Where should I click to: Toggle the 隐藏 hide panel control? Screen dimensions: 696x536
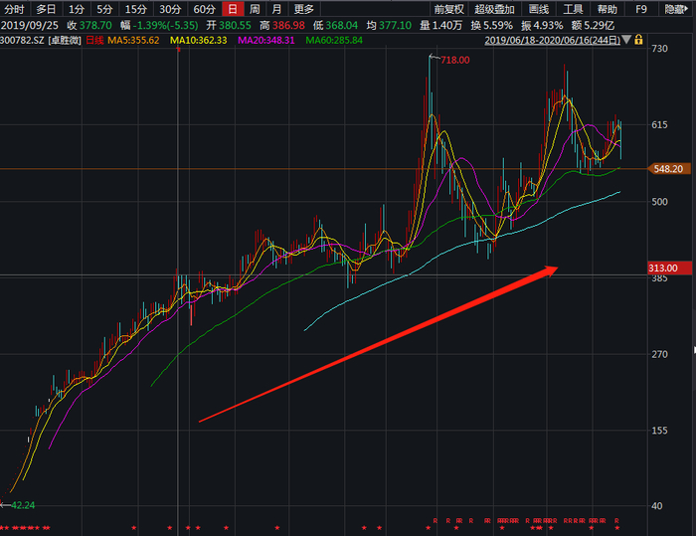676,9
